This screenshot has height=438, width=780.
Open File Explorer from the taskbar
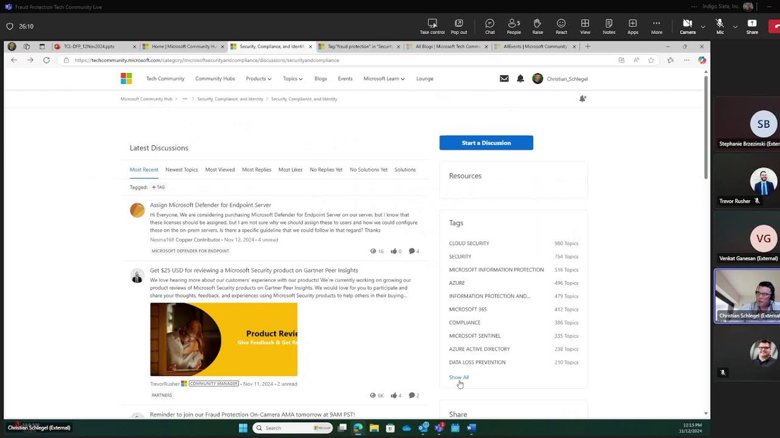(x=374, y=428)
